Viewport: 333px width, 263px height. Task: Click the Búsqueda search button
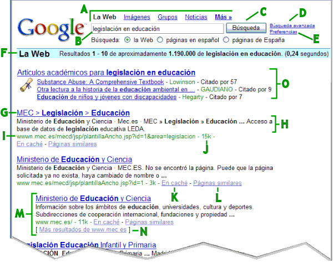click(246, 28)
